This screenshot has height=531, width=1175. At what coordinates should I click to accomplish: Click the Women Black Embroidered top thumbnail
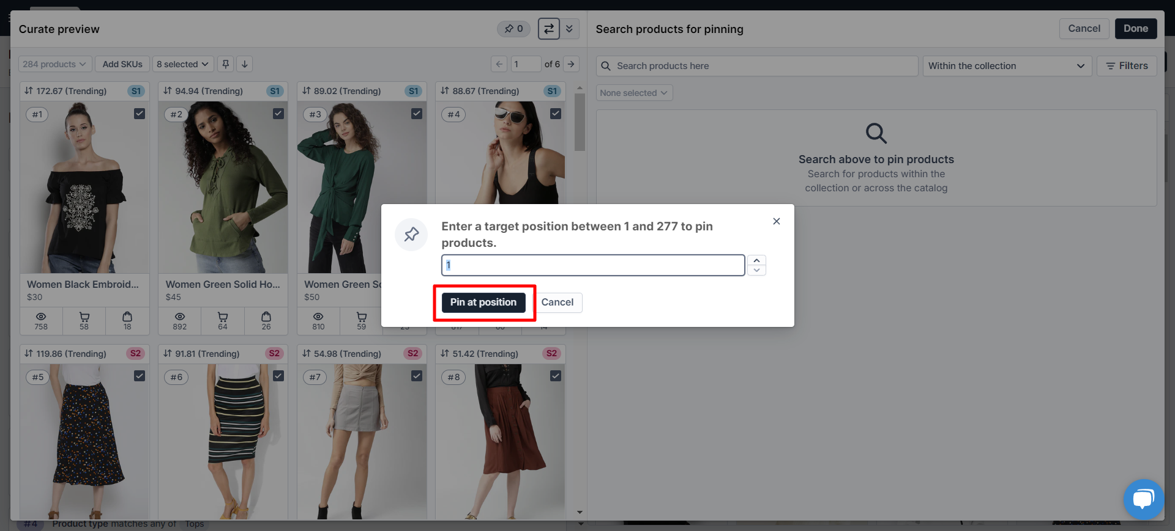(84, 188)
